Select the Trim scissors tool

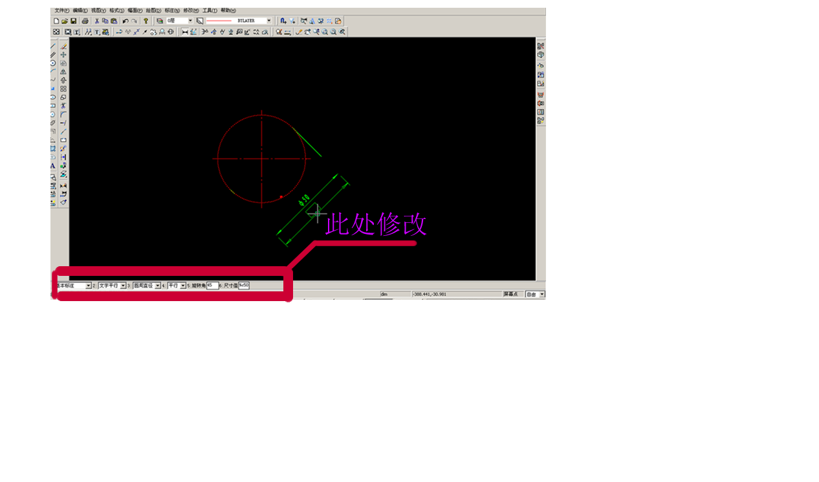63,105
